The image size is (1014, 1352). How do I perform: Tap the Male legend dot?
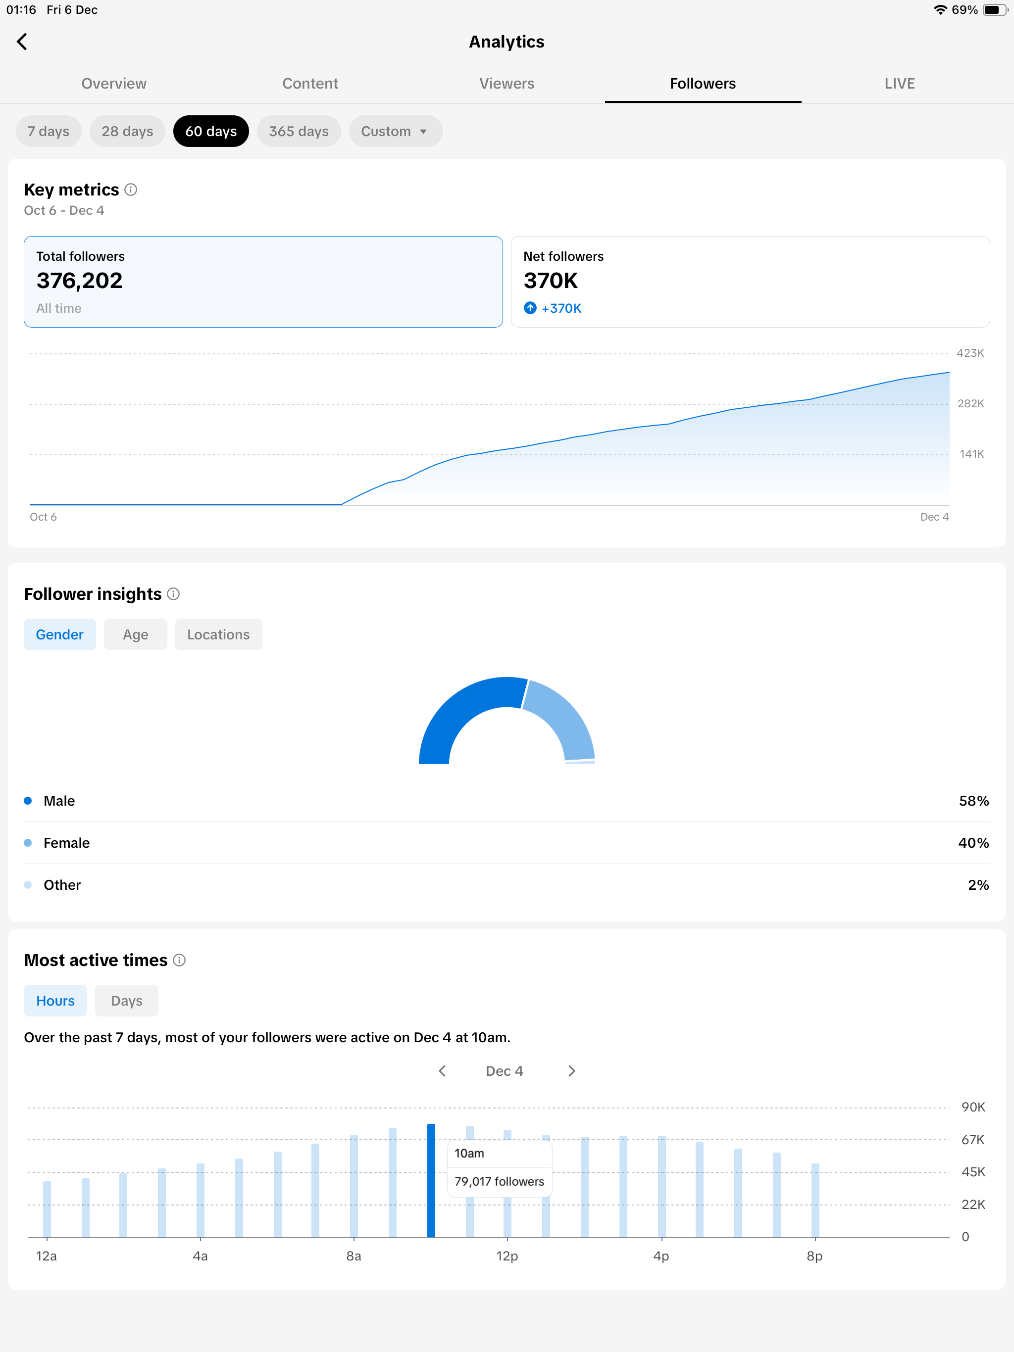coord(28,801)
